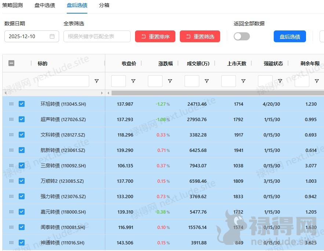Open the filter icon under 强赎状态
This screenshot has height=251, width=324.
pyautogui.click(x=280, y=81)
